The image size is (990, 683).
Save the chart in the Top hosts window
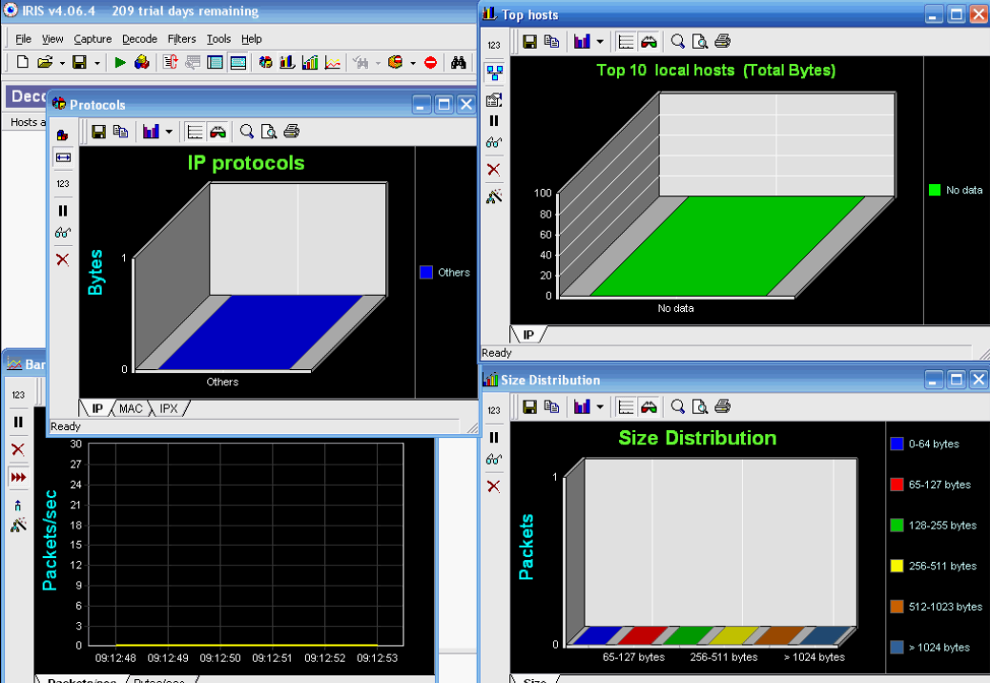pos(529,42)
